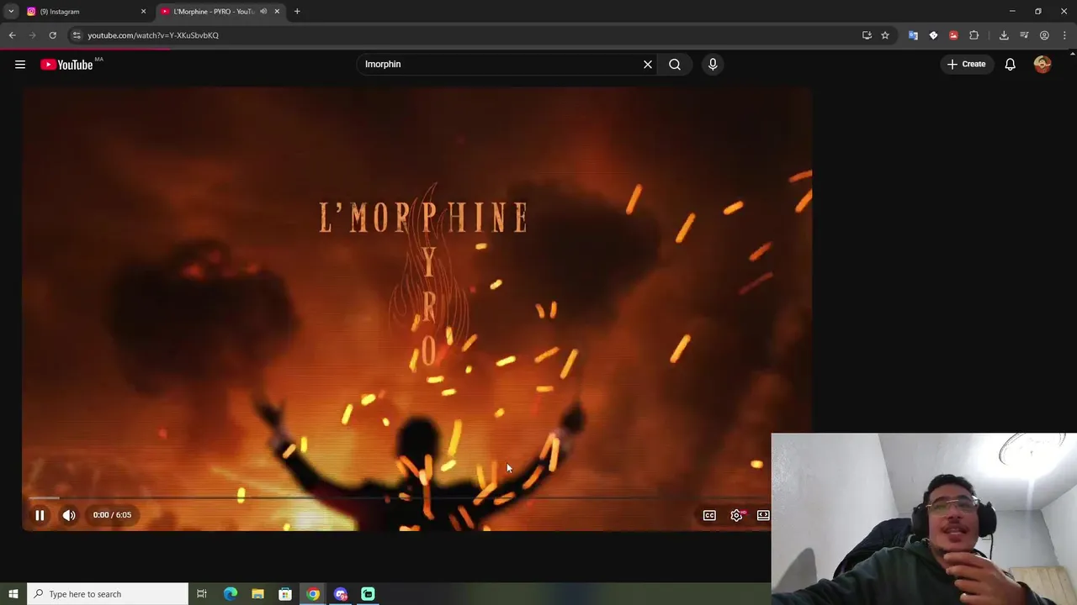The width and height of the screenshot is (1077, 605).
Task: Open the tab search dropdown
Action: coord(11,12)
